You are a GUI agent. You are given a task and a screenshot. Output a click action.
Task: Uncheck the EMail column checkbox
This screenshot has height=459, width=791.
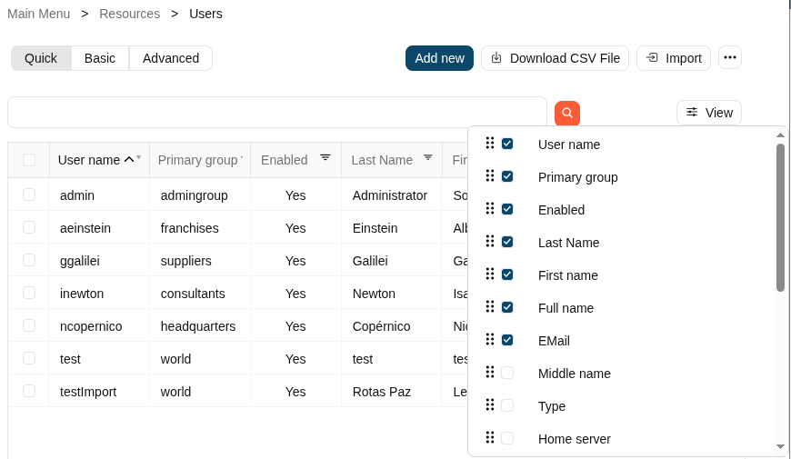(x=507, y=340)
